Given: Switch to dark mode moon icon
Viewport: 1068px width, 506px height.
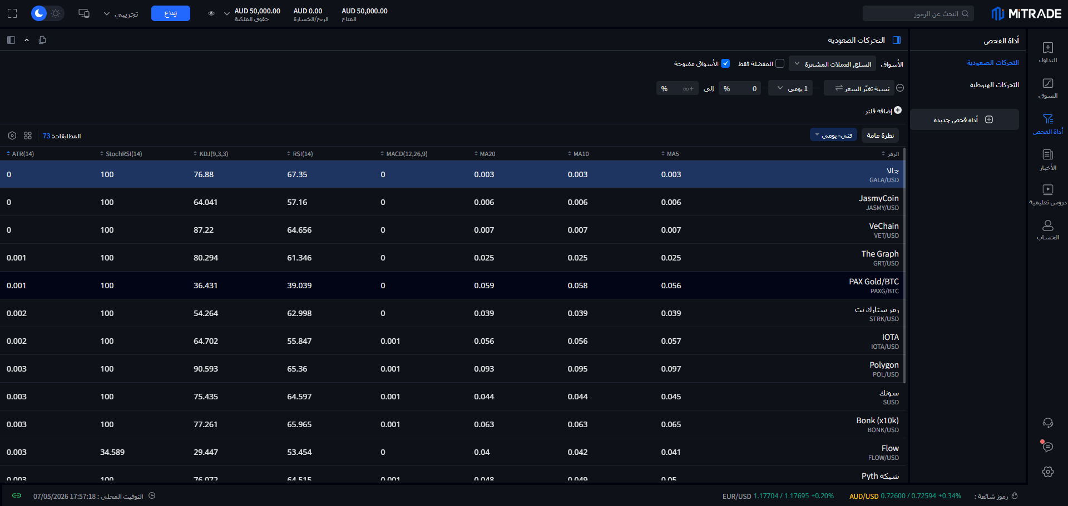Looking at the screenshot, I should tap(38, 13).
